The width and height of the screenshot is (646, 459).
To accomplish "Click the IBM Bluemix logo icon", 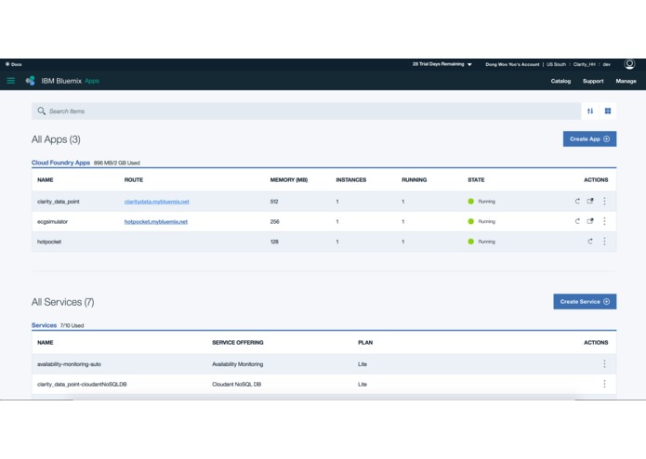I will coord(30,81).
